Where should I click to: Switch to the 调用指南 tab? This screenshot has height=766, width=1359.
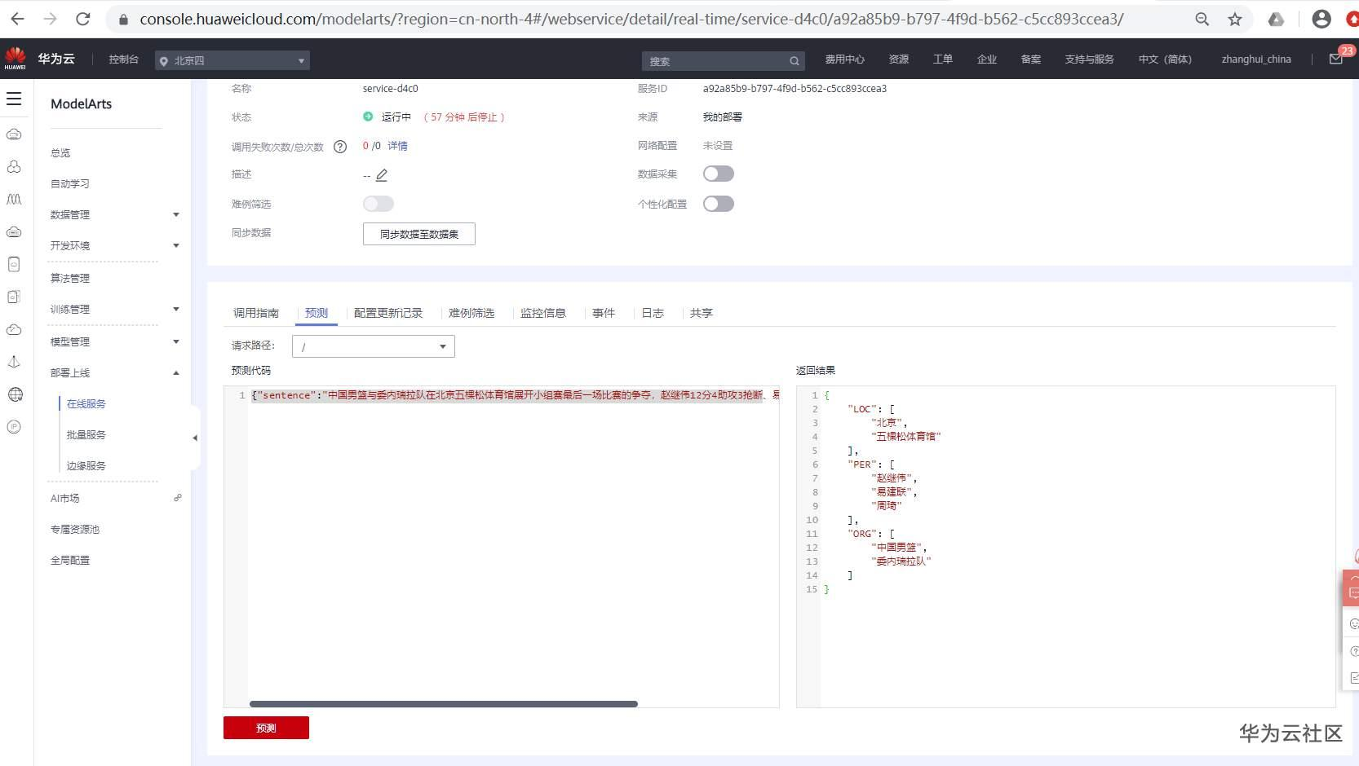pyautogui.click(x=256, y=313)
